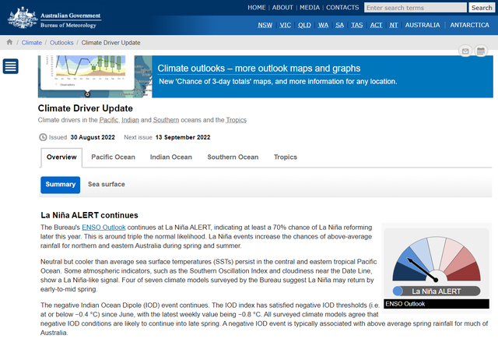Open the CONTACTS menu item
The width and height of the screenshot is (498, 339).
click(x=342, y=8)
